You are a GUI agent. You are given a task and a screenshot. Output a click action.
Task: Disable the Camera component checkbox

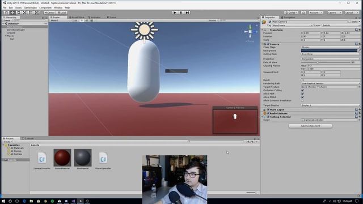(x=268, y=44)
